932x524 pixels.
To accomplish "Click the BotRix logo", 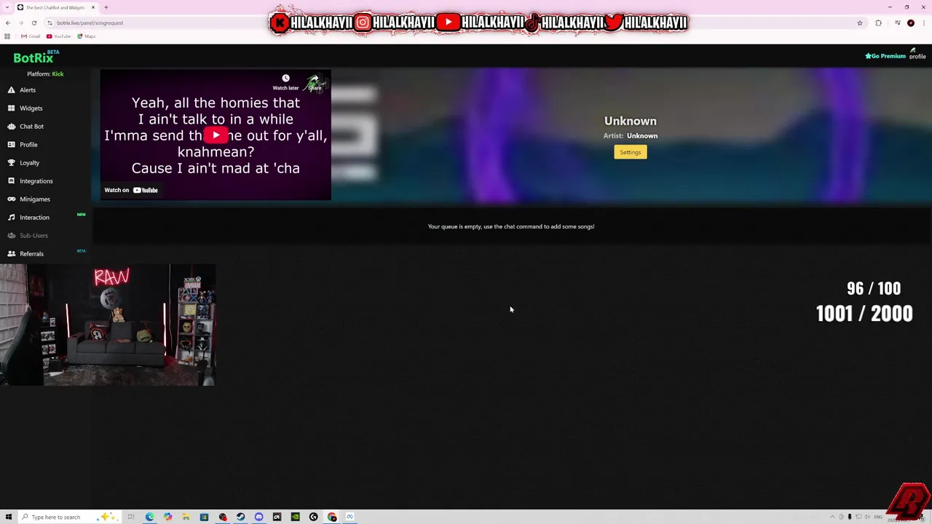I will pos(33,58).
